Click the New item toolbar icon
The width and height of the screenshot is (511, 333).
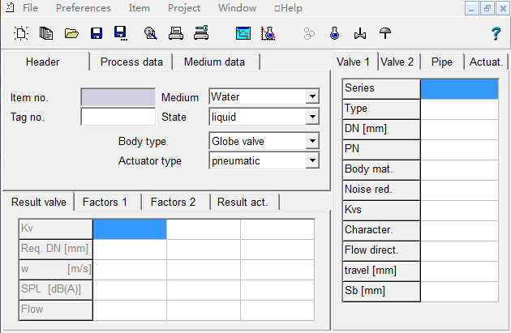point(21,33)
